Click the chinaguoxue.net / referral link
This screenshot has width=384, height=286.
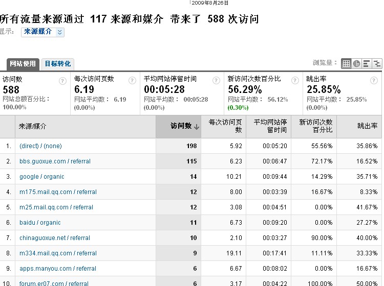(x=55, y=238)
